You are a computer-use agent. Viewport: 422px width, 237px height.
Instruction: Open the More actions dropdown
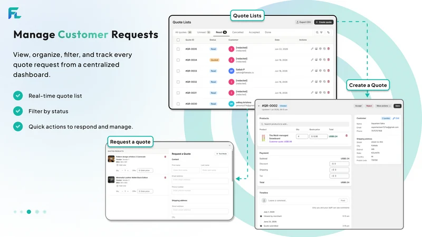383,106
